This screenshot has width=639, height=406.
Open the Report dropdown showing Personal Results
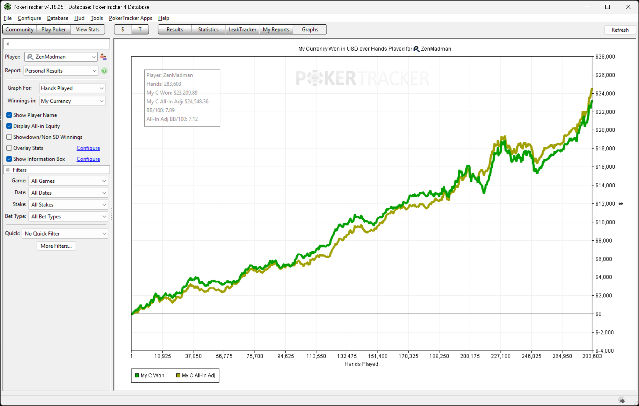61,71
